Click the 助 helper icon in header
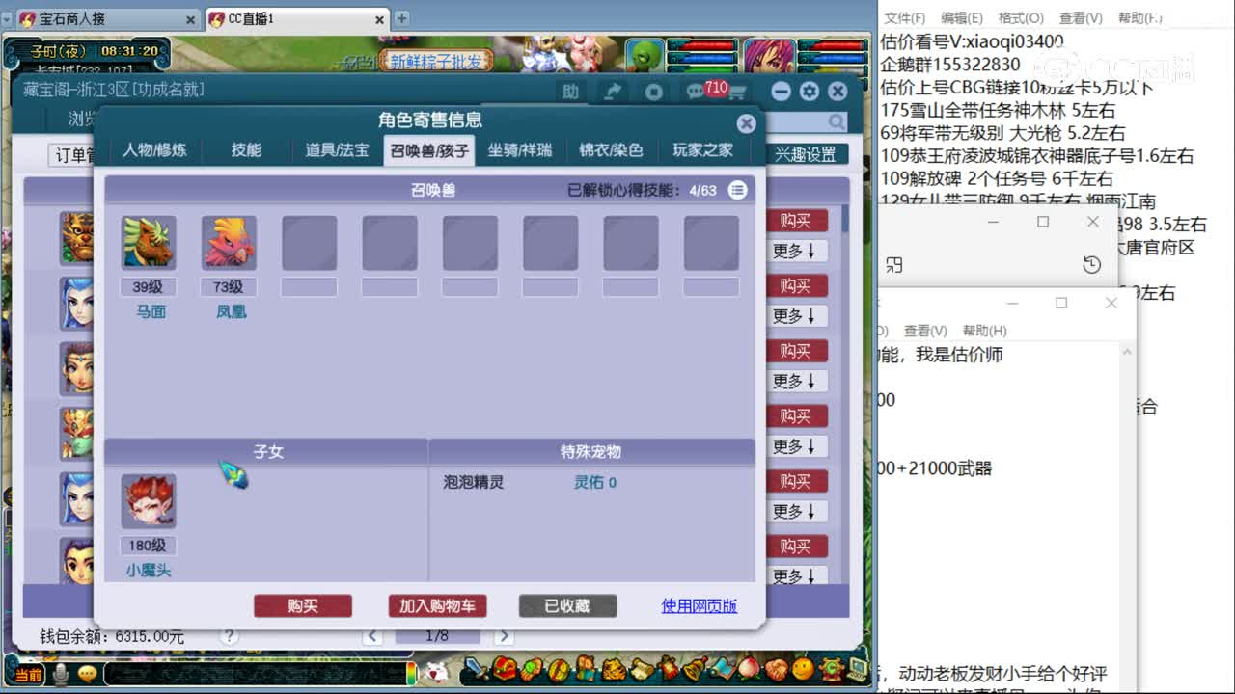The height and width of the screenshot is (694, 1235). (571, 92)
